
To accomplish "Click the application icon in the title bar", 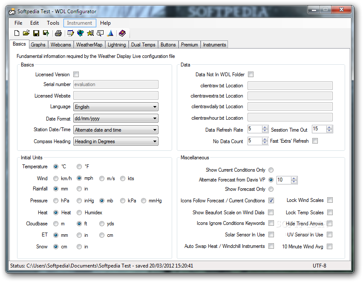I will pos(12,12).
